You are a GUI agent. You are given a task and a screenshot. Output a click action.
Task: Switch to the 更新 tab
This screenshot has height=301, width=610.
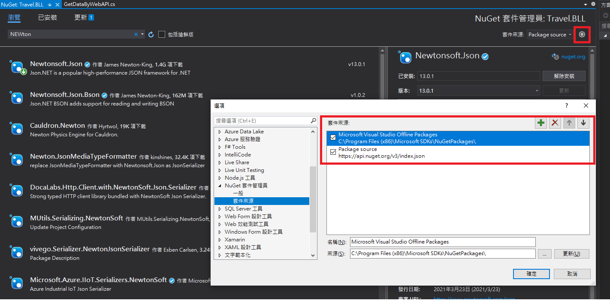84,18
